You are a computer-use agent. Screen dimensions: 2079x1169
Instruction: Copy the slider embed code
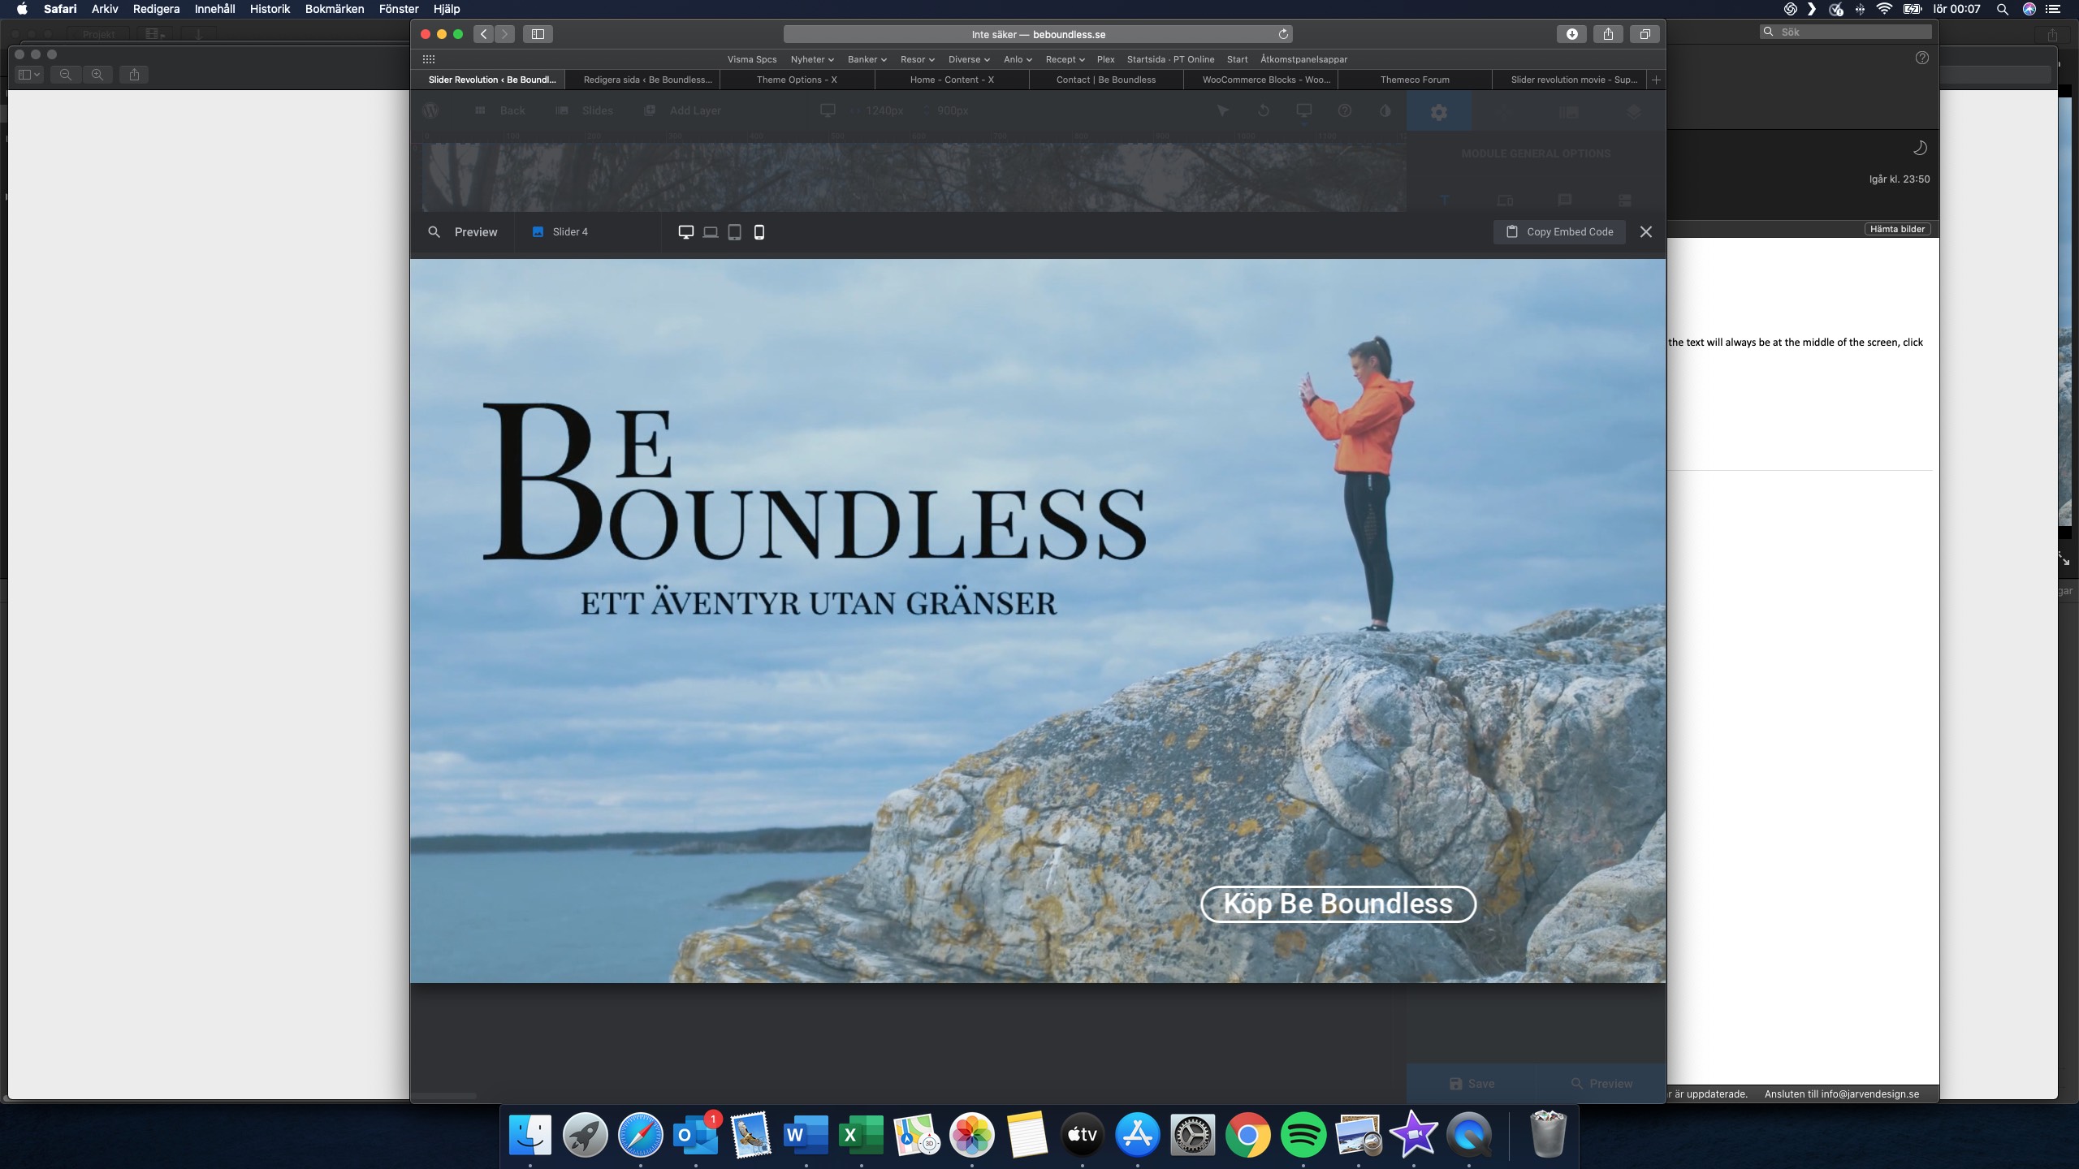[1559, 232]
